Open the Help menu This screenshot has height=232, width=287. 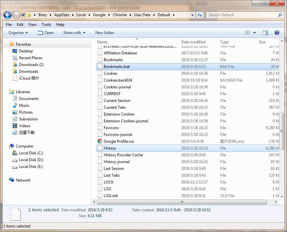point(60,25)
